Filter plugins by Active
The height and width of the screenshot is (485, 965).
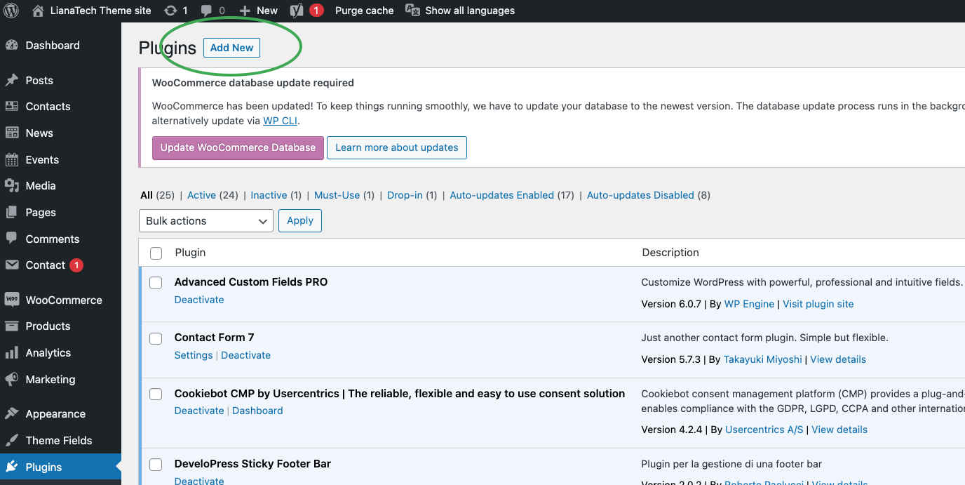[x=201, y=195]
